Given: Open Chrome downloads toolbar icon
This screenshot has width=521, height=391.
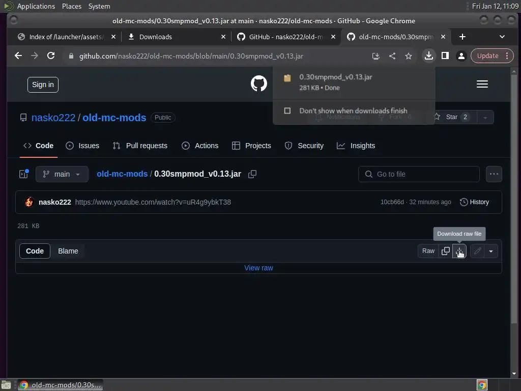Looking at the screenshot, I should 429,56.
